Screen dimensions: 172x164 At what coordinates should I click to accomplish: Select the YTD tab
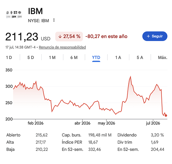(x=96, y=57)
